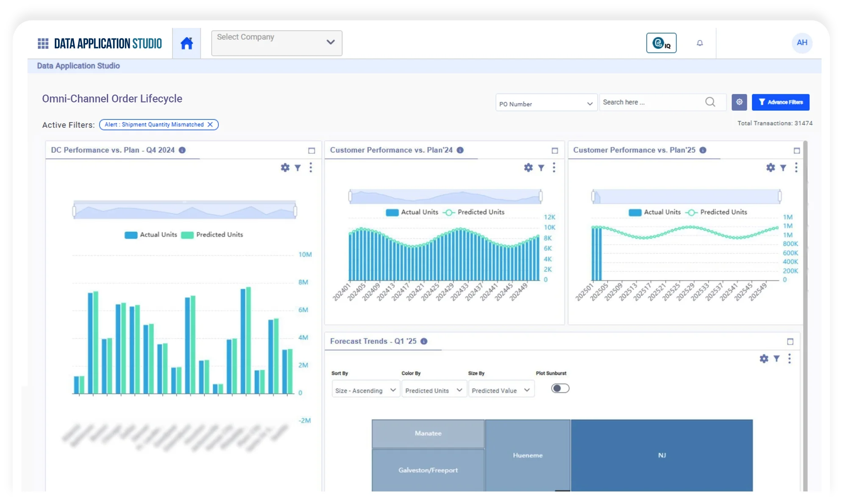Click the Advance Filters button
The image size is (843, 497).
pyautogui.click(x=780, y=102)
